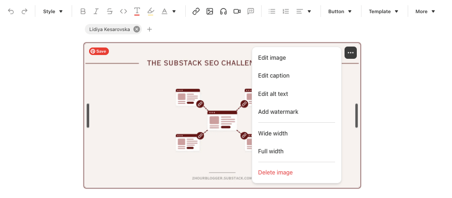Click the Pinterest Save button
Viewport: 452px width, 198px height.
(99, 51)
